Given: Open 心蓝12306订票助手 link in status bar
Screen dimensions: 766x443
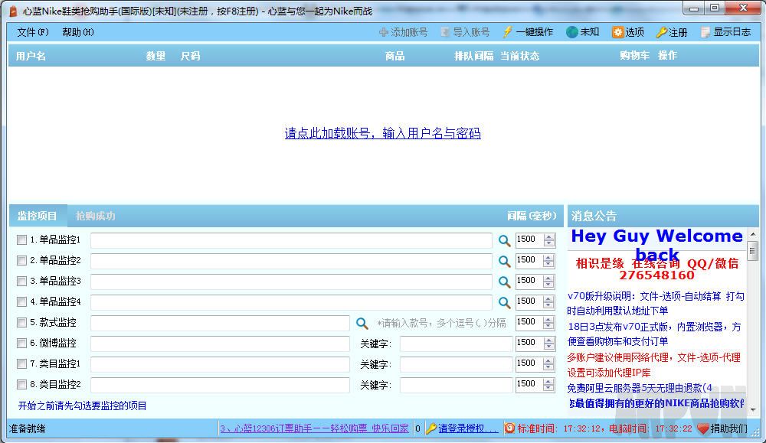Looking at the screenshot, I should [314, 428].
